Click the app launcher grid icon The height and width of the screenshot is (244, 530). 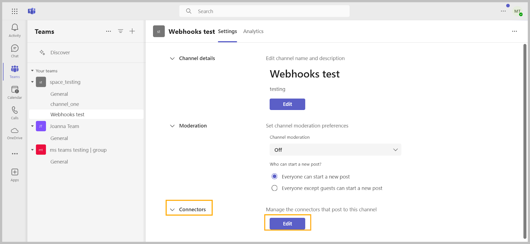pyautogui.click(x=15, y=11)
